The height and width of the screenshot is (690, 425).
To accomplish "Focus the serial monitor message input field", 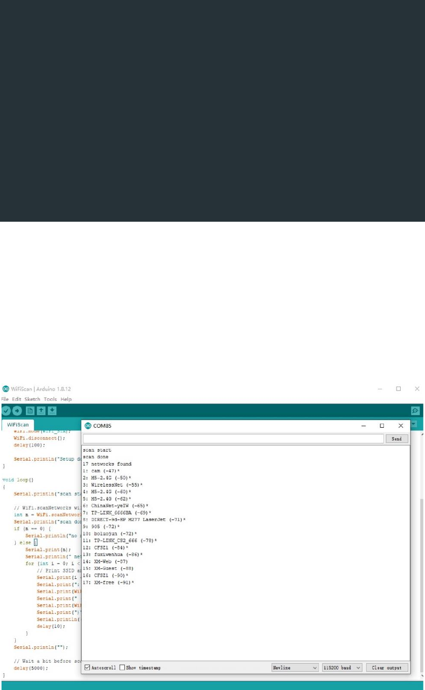I will click(233, 439).
